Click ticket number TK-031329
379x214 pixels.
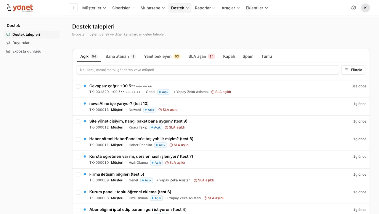[x=99, y=92]
